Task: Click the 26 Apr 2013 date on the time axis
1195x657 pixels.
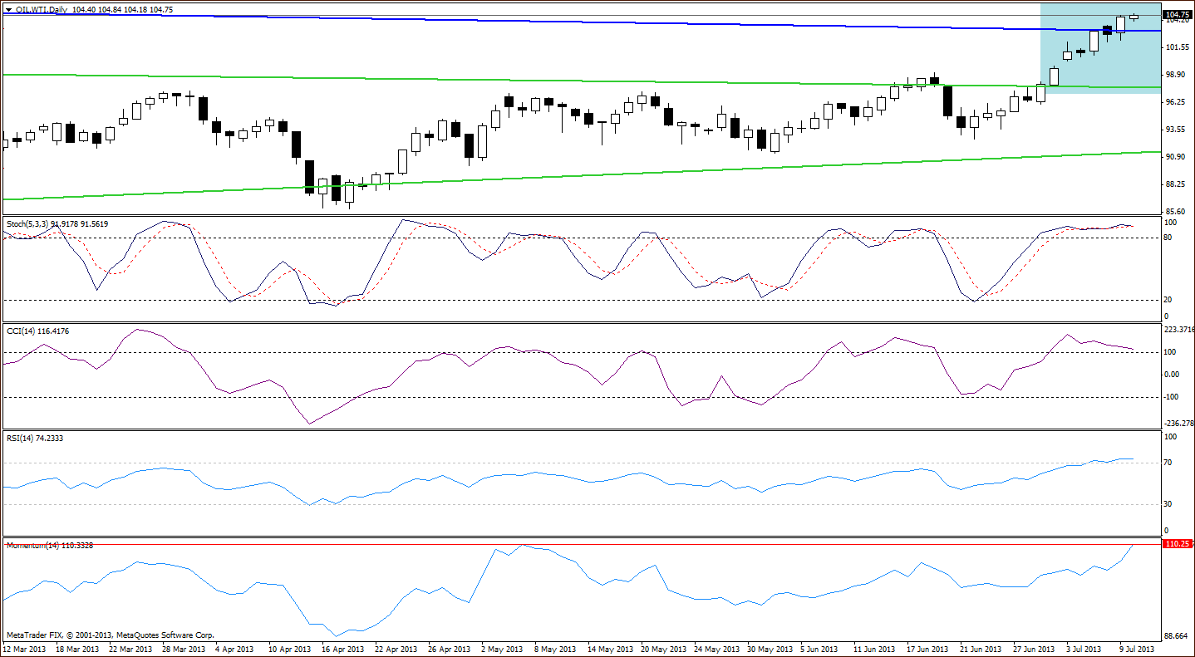Action: pos(450,649)
